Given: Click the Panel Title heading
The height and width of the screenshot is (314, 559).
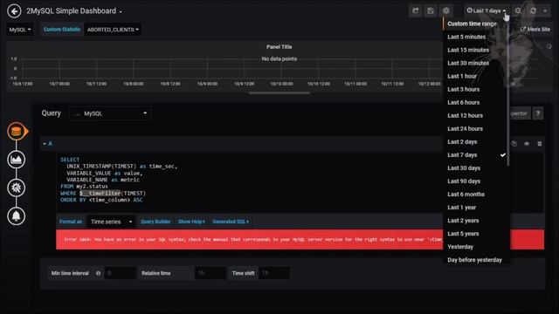Looking at the screenshot, I should (x=279, y=47).
